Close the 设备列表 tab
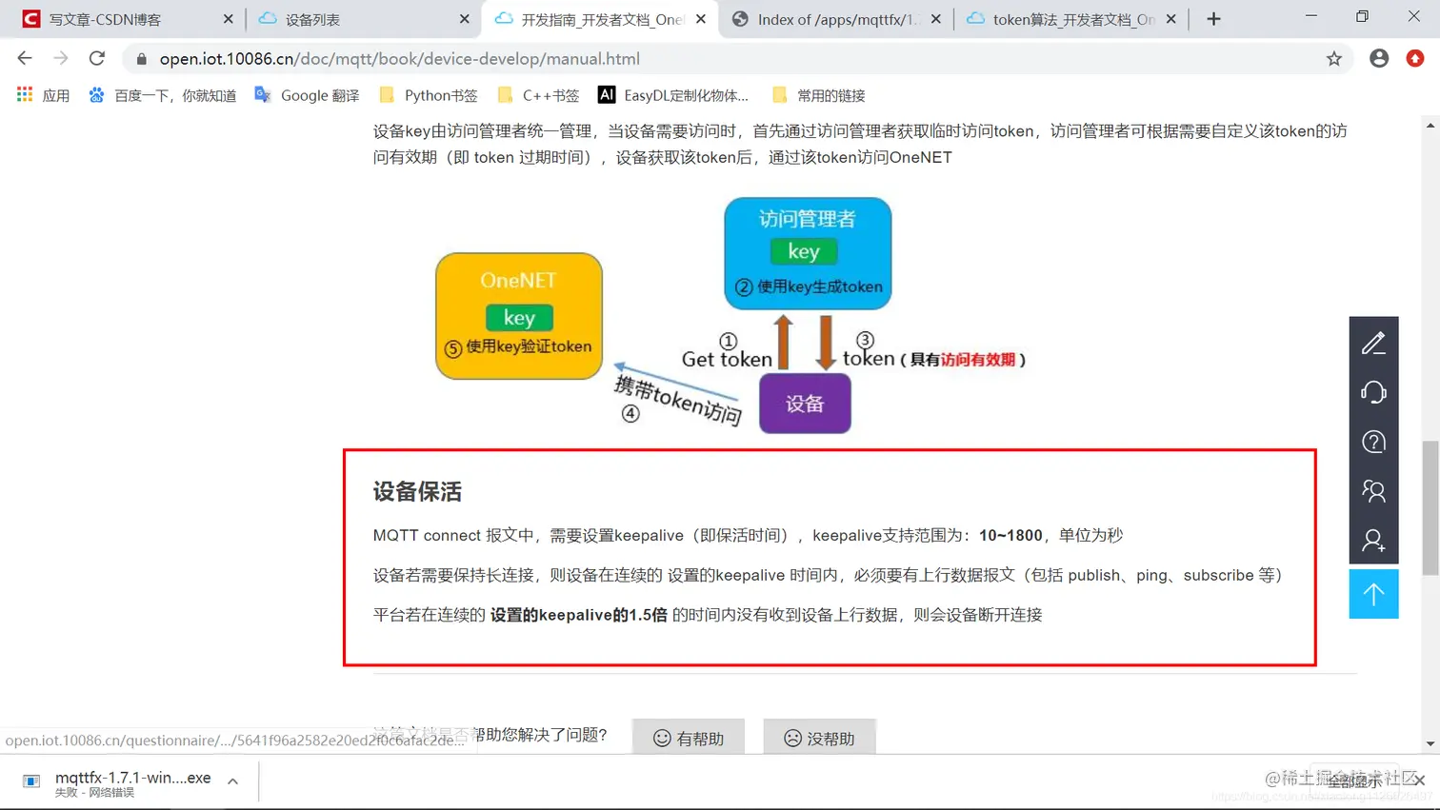The image size is (1440, 810). (x=464, y=19)
